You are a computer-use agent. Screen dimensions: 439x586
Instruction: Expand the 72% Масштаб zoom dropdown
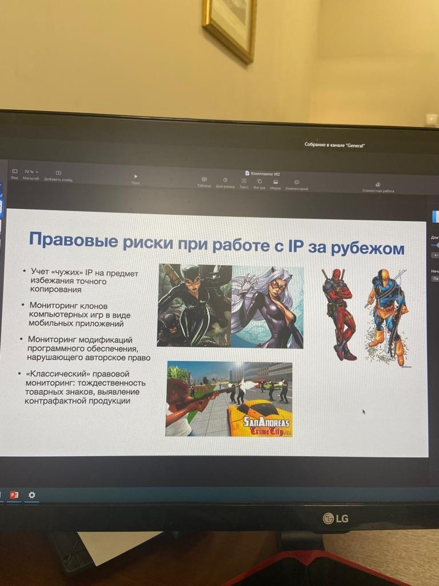[x=31, y=172]
